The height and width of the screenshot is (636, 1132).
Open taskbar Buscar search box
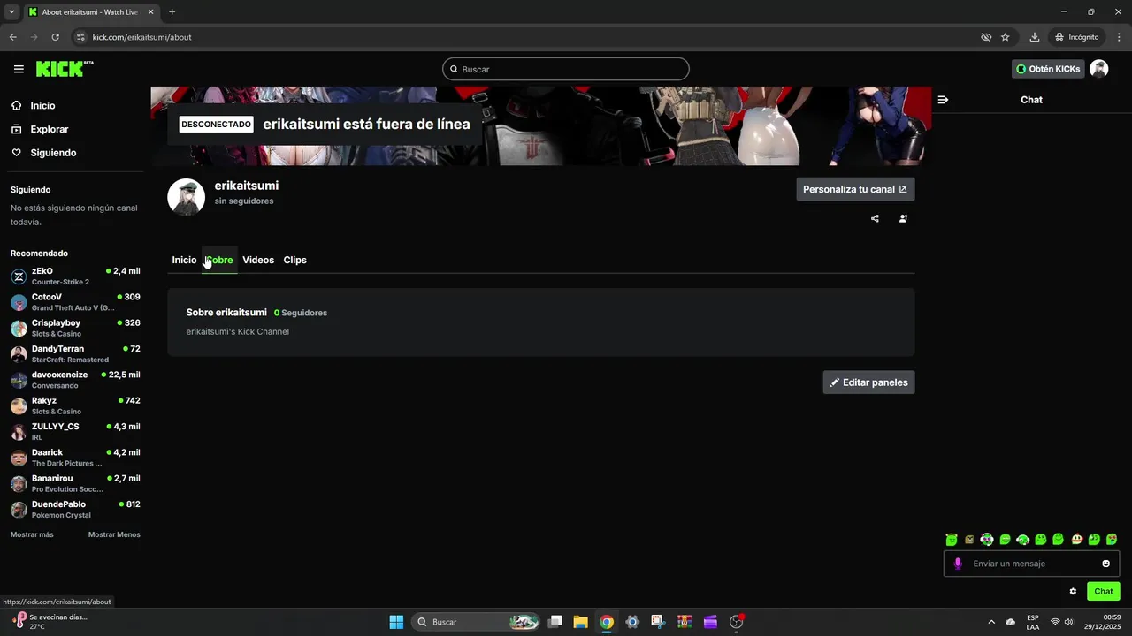tap(476, 622)
